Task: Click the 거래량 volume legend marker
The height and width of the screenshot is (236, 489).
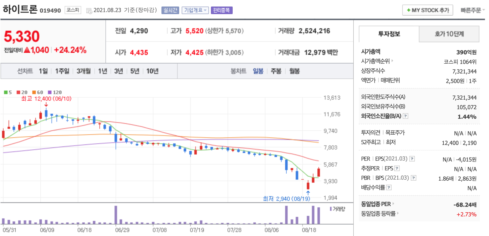Action: [x=331, y=209]
